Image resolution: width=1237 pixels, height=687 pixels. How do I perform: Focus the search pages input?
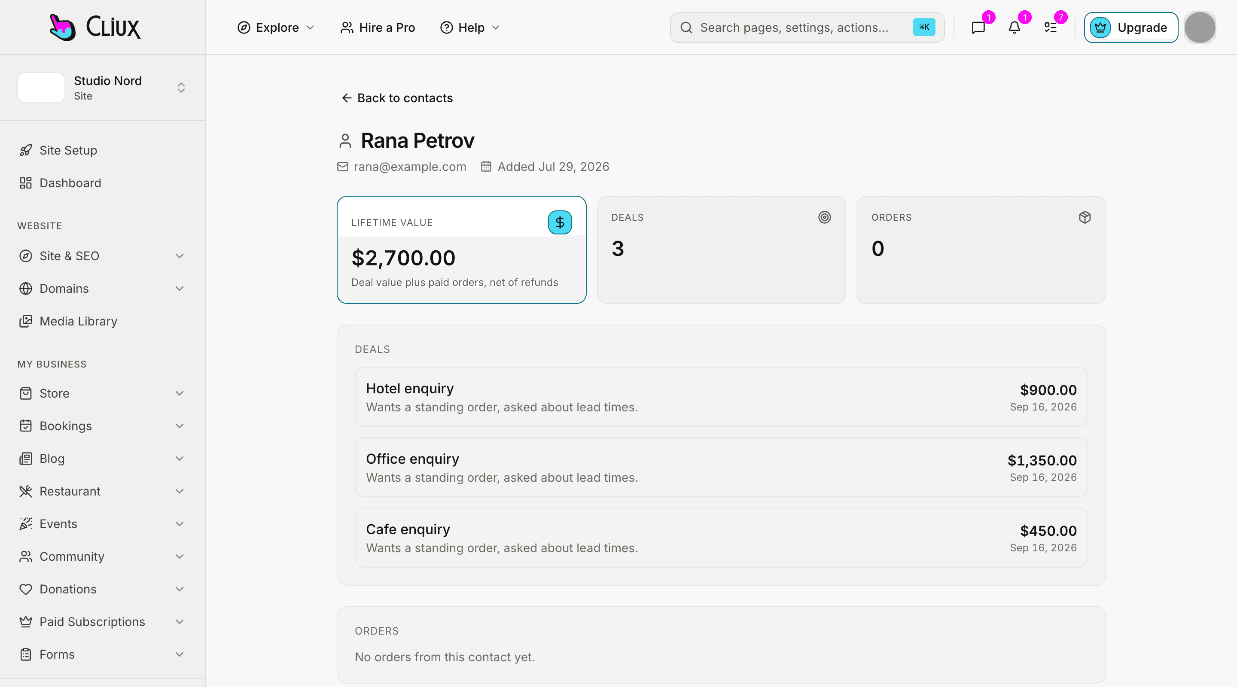(x=807, y=27)
